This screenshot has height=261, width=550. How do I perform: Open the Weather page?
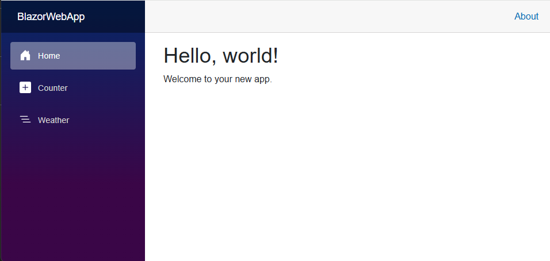click(73, 120)
